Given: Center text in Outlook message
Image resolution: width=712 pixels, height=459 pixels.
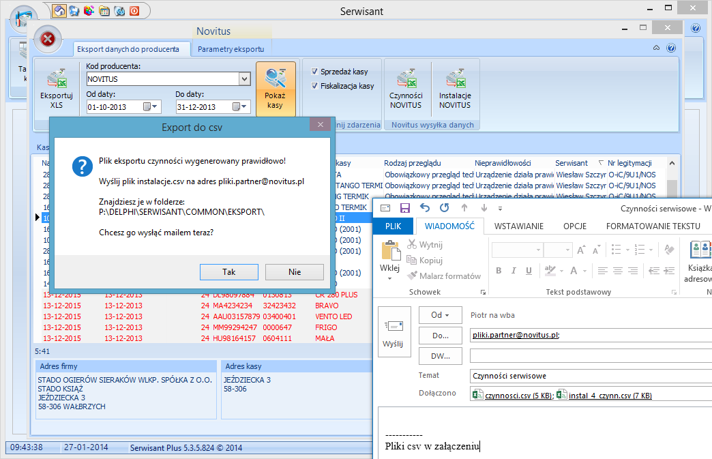Looking at the screenshot, I should tap(618, 271).
